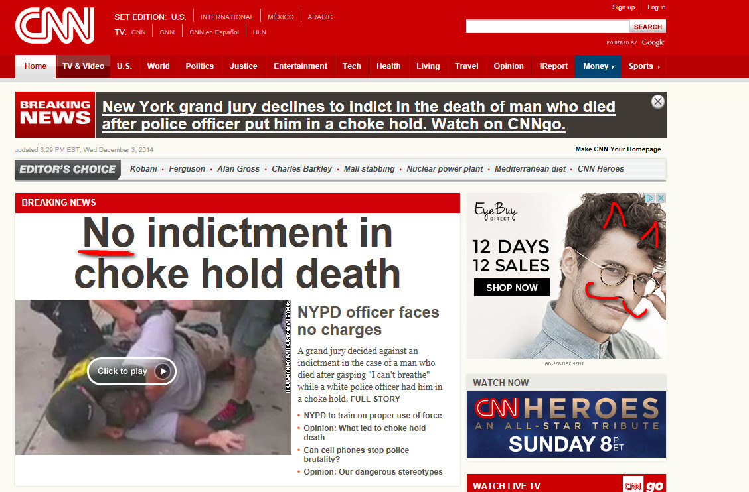This screenshot has width=749, height=492.
Task: Open AdChoices triangle icon on ad
Action: pos(650,198)
